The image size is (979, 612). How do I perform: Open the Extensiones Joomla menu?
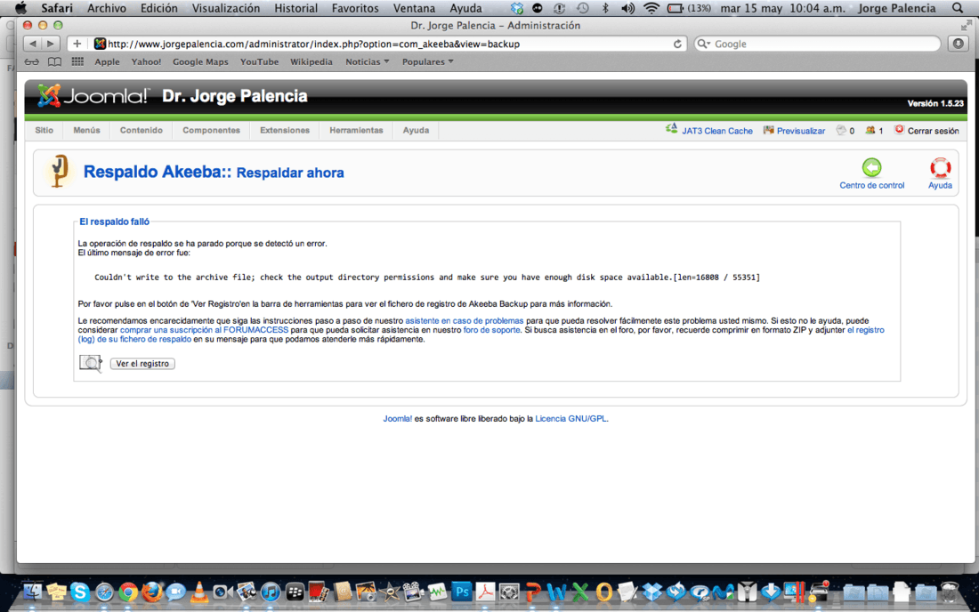(x=285, y=130)
